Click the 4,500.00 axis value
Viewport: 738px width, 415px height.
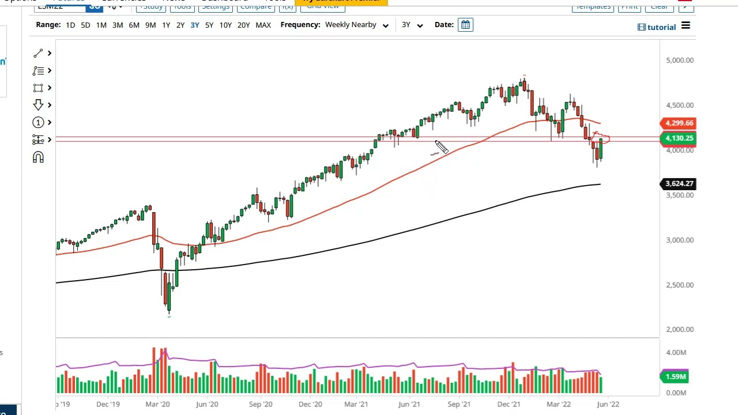(x=680, y=105)
